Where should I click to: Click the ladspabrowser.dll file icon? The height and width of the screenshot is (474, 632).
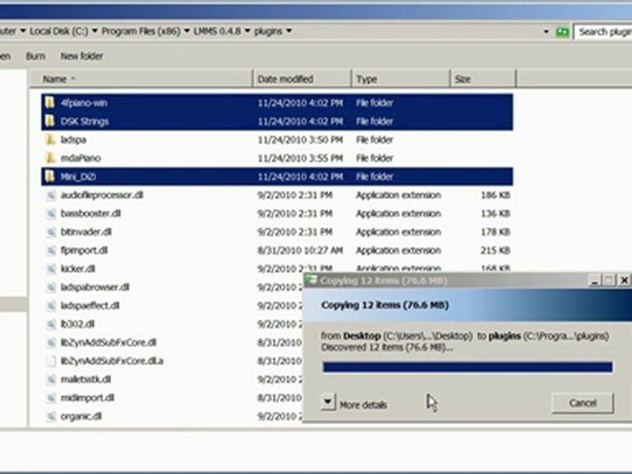[51, 288]
